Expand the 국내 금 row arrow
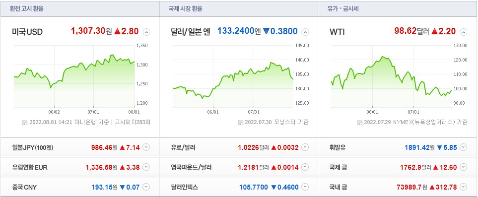 (464, 187)
